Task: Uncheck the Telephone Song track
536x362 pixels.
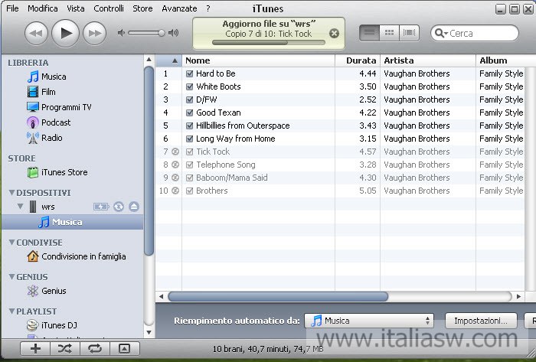Action: 189,165
